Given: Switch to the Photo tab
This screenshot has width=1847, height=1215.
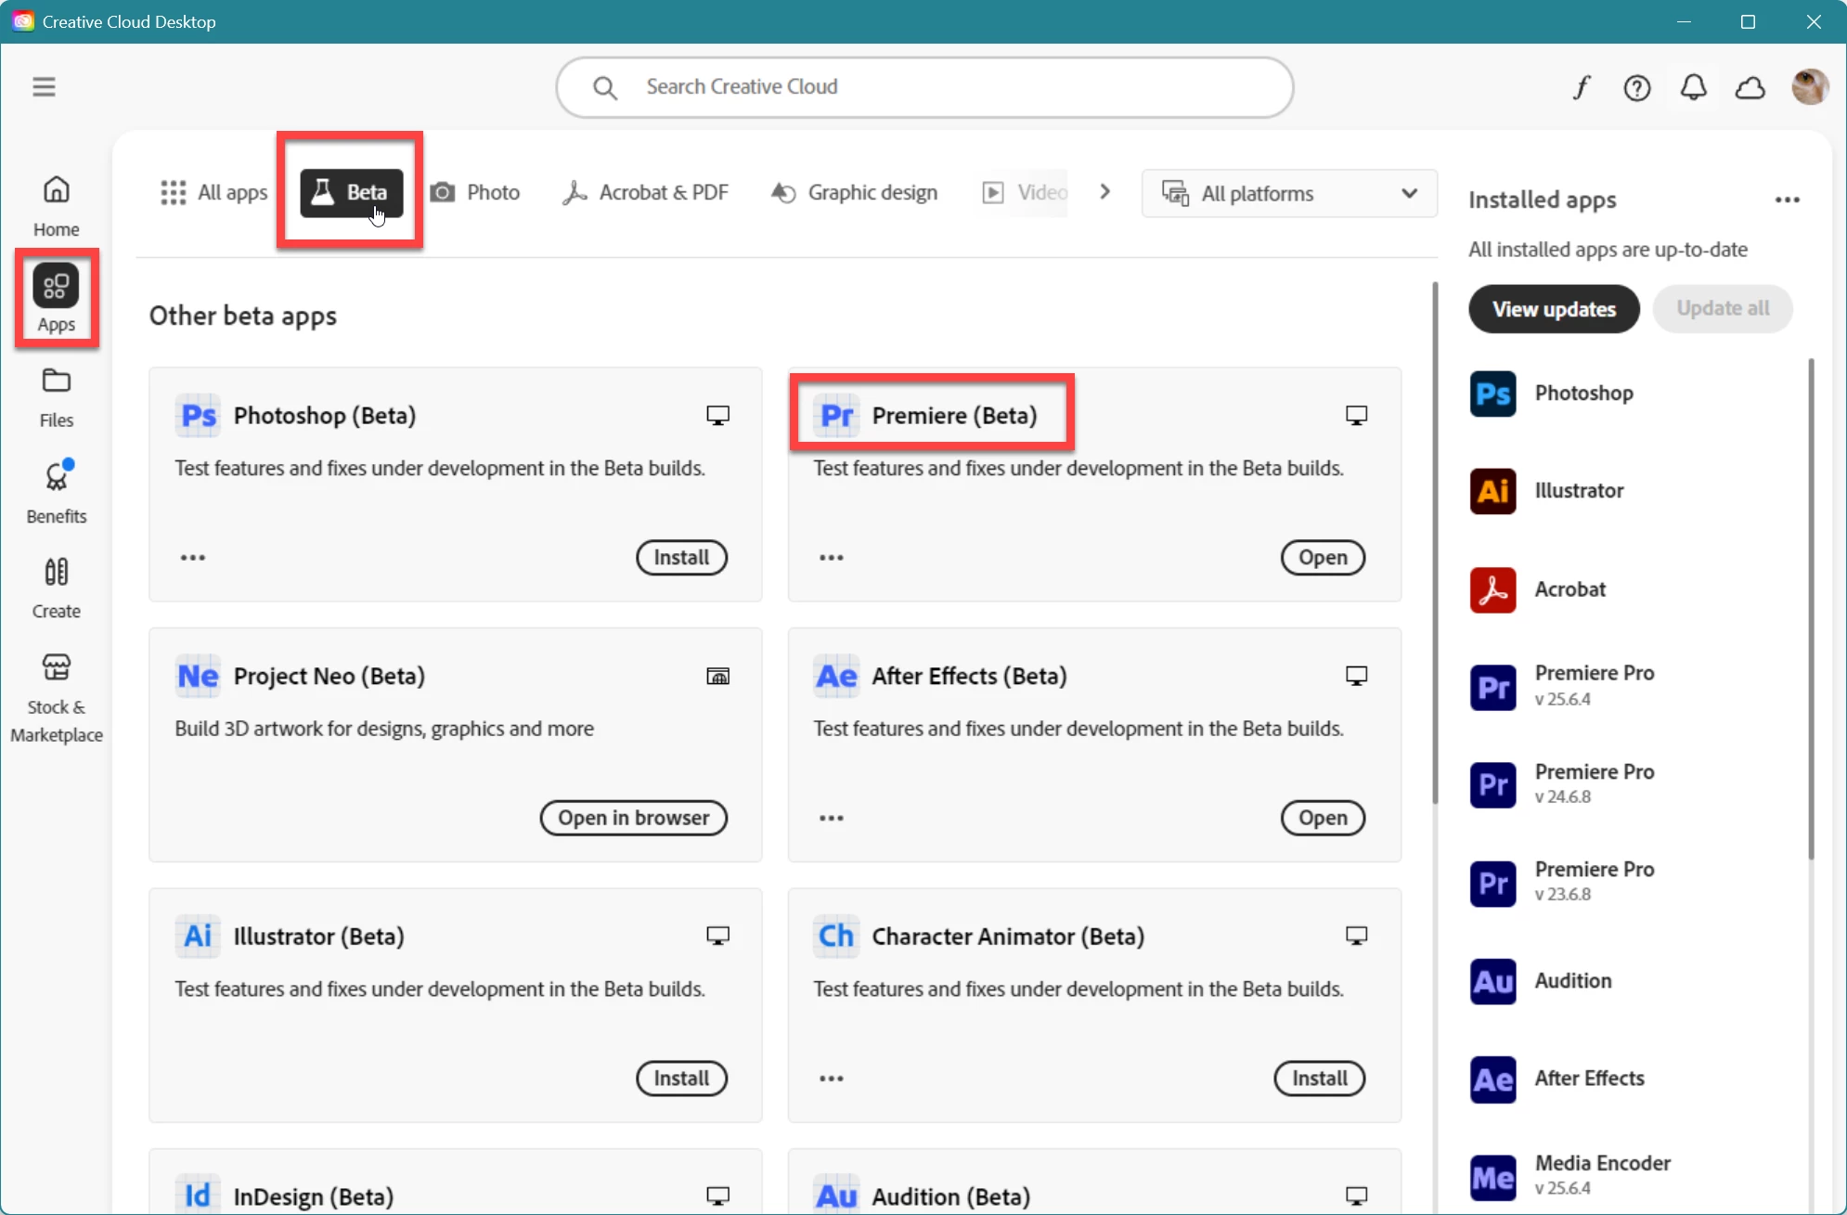Looking at the screenshot, I should tap(475, 192).
